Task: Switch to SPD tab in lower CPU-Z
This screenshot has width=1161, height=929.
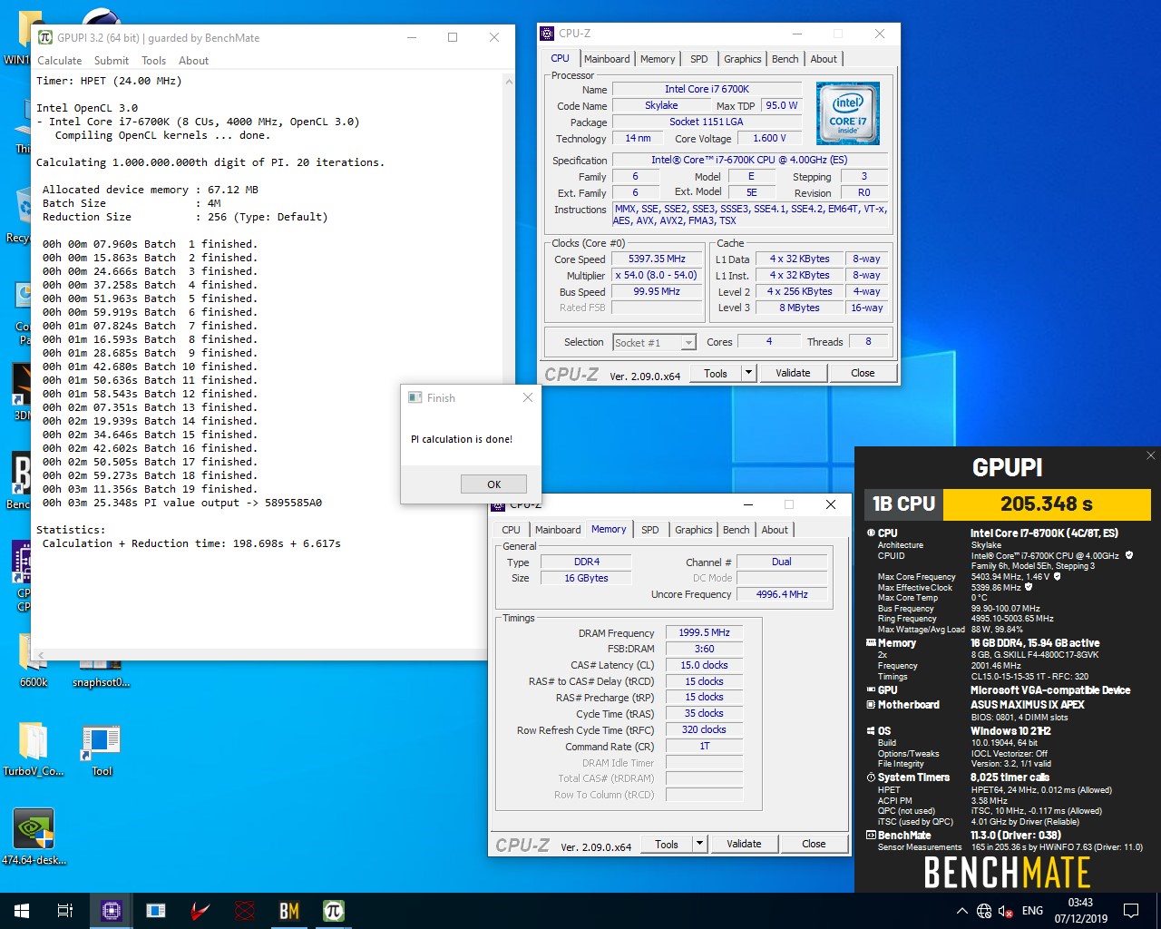Action: [650, 530]
